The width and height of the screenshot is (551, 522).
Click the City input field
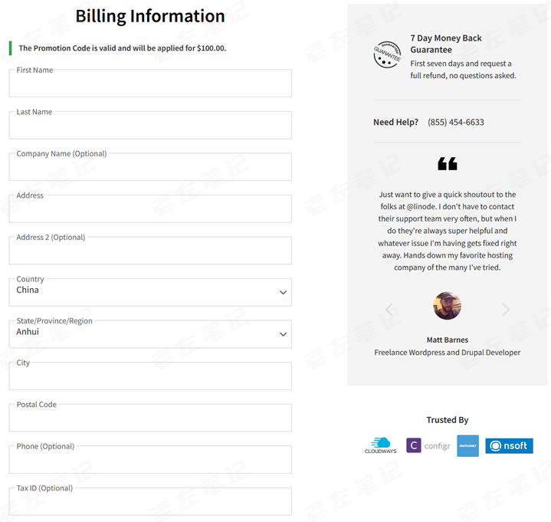[150, 376]
